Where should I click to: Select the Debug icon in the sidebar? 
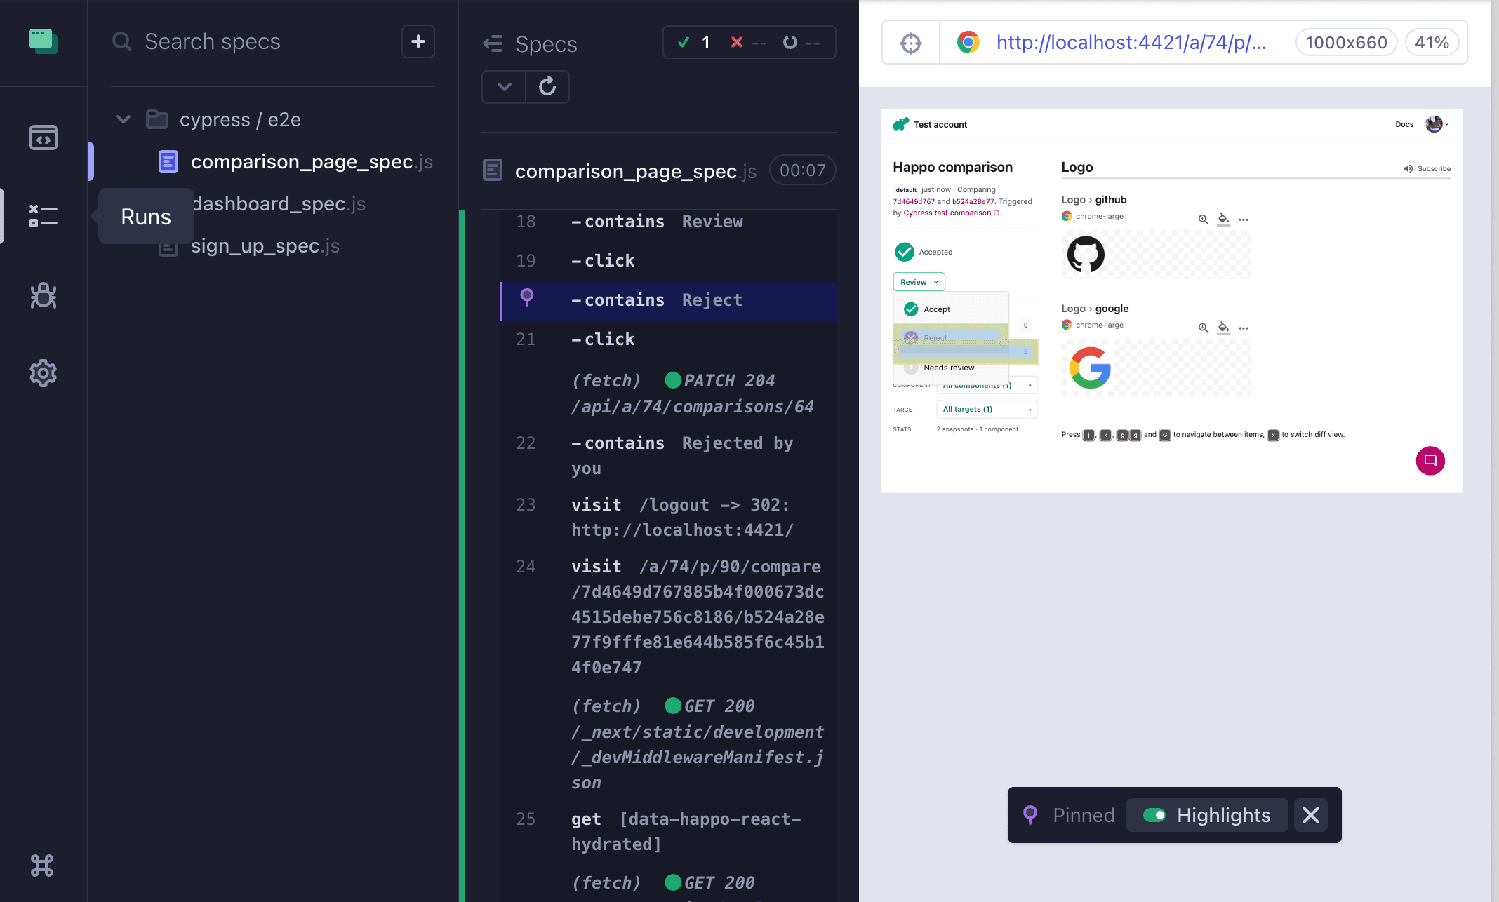pos(44,295)
